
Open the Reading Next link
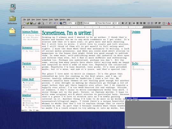click(32, 103)
